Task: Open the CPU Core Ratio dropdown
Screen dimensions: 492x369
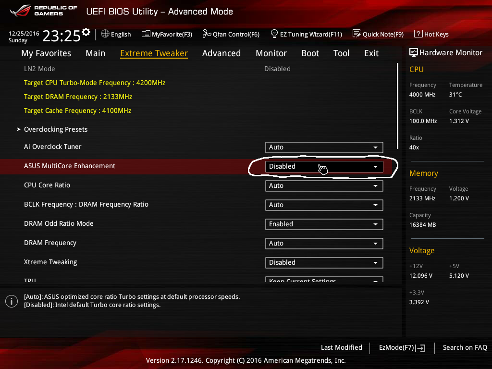Action: tap(324, 185)
